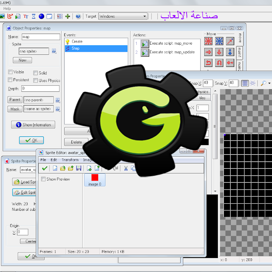272x272 pixels.
Task: Click the Parent button
Action: coord(15,100)
